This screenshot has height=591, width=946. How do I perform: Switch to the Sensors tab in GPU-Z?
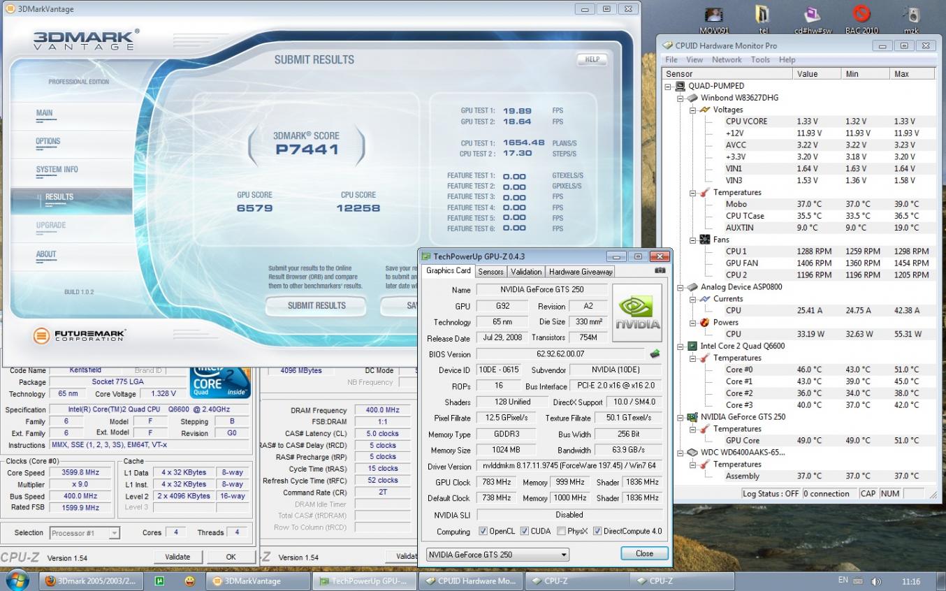coord(490,272)
